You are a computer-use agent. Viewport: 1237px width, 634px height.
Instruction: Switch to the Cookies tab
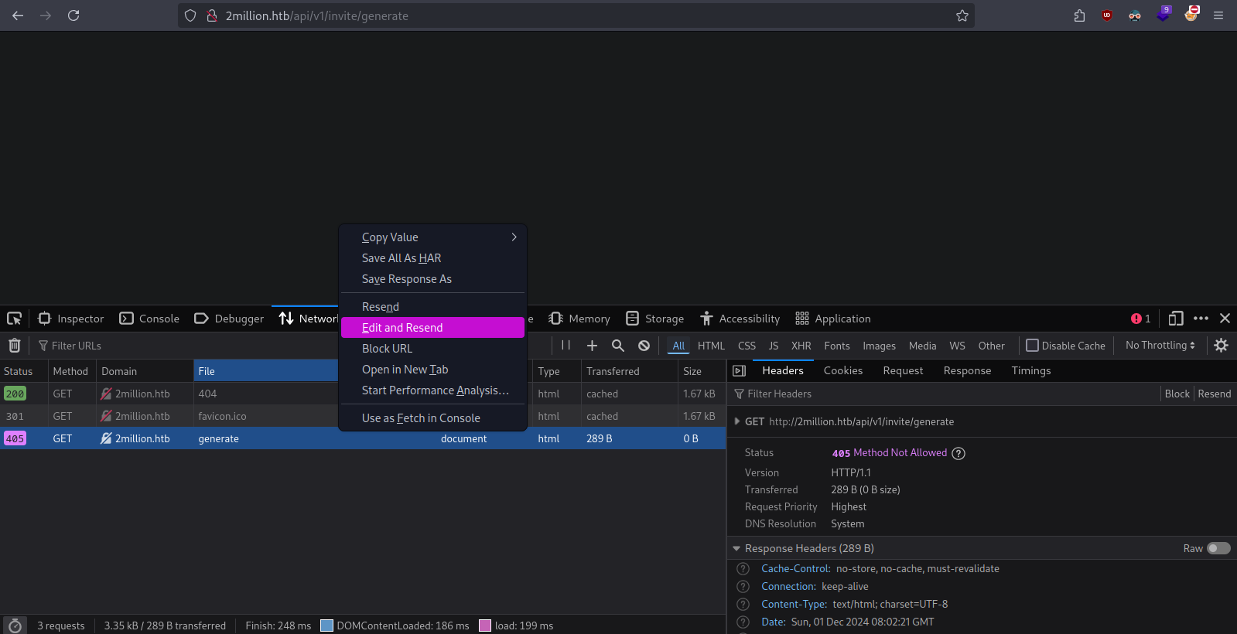(x=842, y=371)
